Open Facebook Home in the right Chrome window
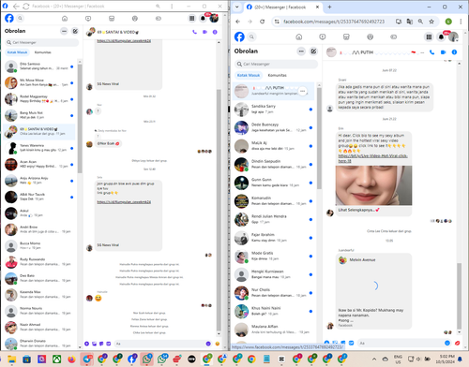 [x=299, y=37]
